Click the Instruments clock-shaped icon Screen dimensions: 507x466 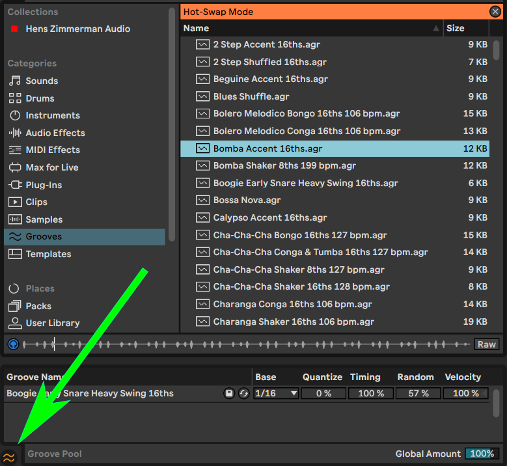pyautogui.click(x=14, y=115)
